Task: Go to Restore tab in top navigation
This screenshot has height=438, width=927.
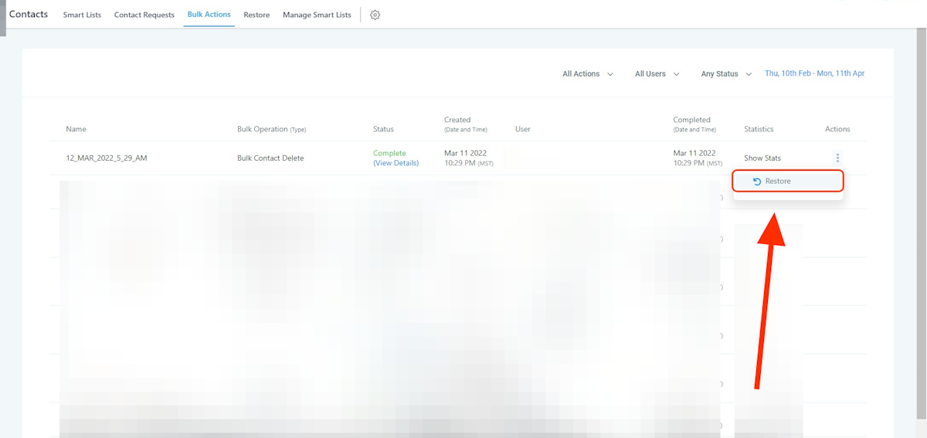Action: pyautogui.click(x=256, y=15)
